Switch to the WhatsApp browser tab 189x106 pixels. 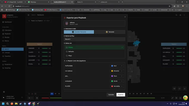tap(38, 2)
